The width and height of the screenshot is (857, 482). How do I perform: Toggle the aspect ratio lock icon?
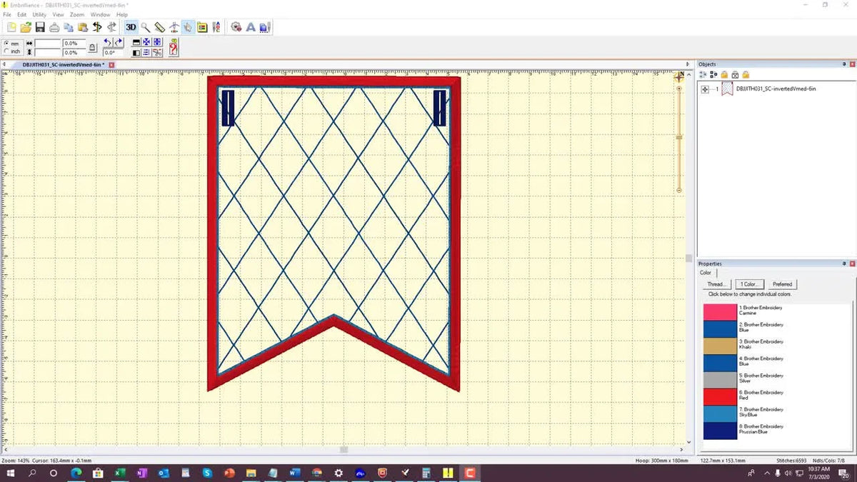(92, 47)
